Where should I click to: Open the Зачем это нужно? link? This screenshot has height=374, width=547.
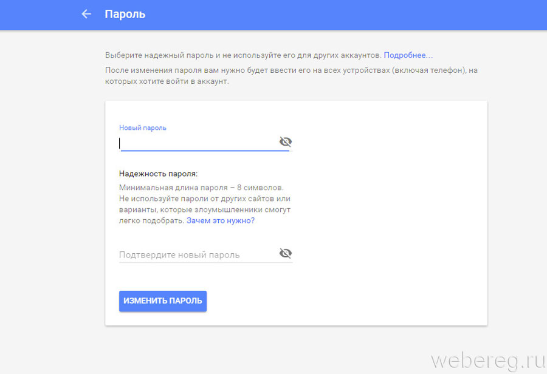[x=221, y=220]
